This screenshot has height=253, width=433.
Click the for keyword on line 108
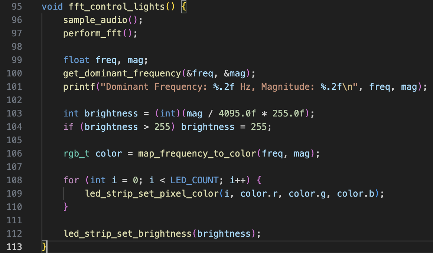(71, 180)
